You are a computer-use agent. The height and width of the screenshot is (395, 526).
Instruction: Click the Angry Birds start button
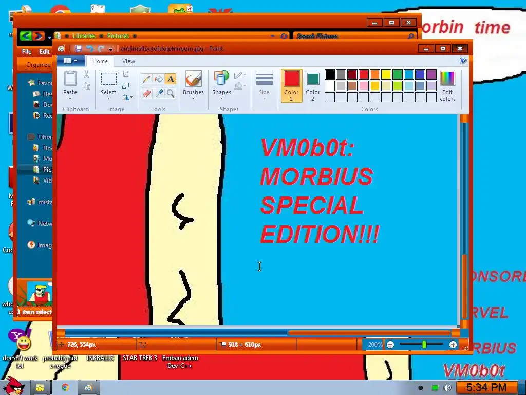coord(13,386)
